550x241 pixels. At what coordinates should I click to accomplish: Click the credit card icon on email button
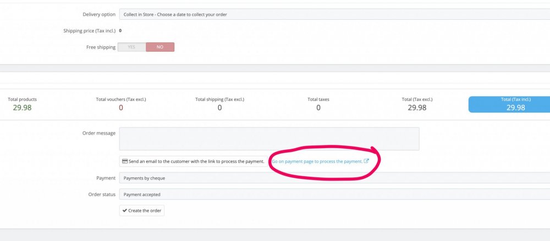click(125, 161)
